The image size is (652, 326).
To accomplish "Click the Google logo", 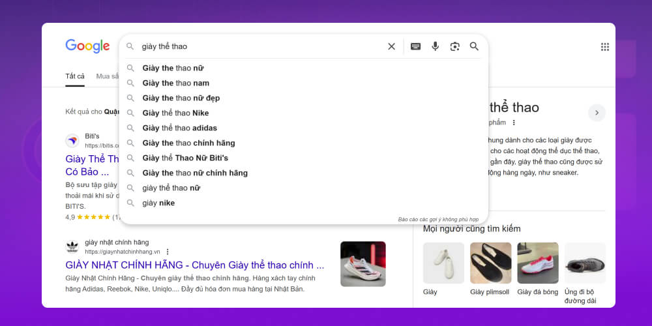I will 87,46.
